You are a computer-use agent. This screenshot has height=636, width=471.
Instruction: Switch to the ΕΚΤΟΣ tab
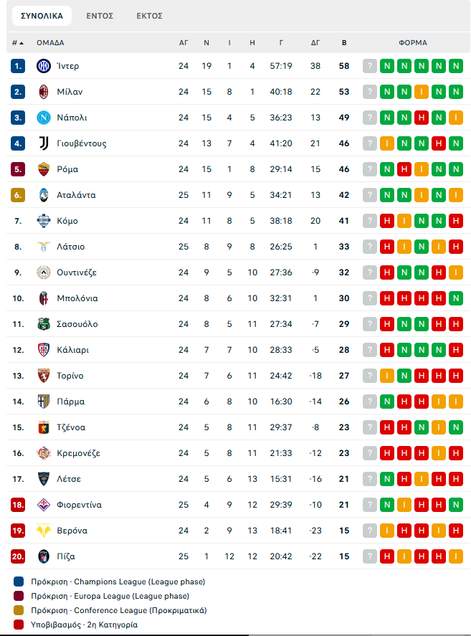pos(149,15)
